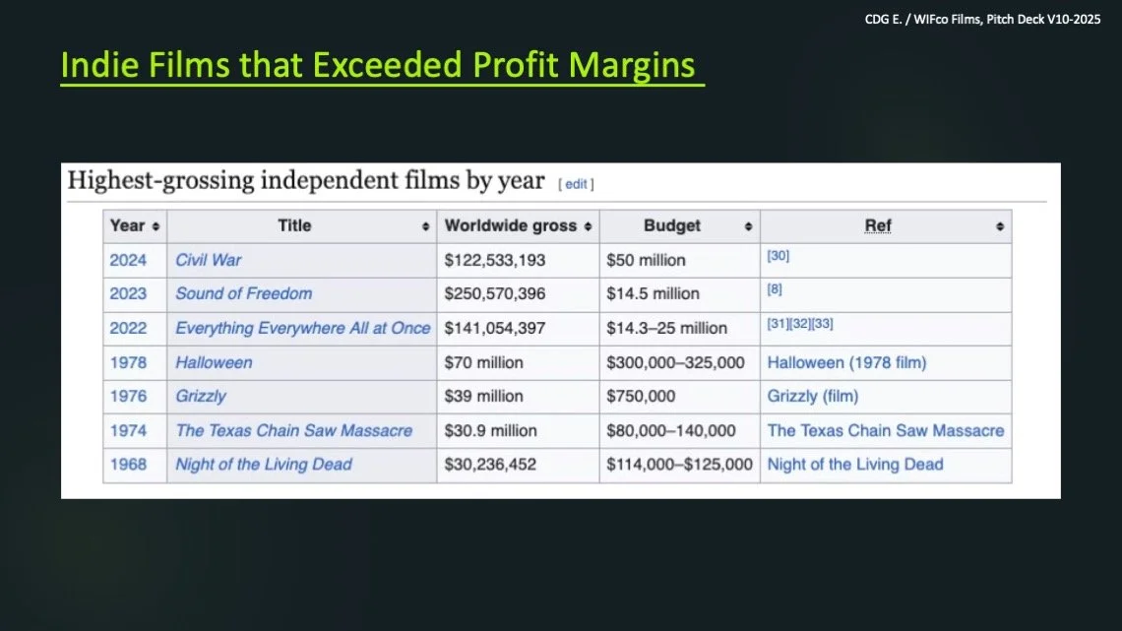This screenshot has height=631, width=1122.
Task: Open Night of the Living Dead title link
Action: coord(264,464)
